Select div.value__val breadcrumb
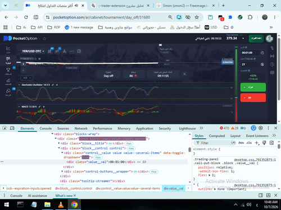281x210 pixels. 174,188
